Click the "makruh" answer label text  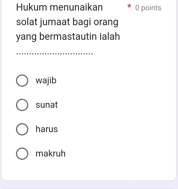50,154
